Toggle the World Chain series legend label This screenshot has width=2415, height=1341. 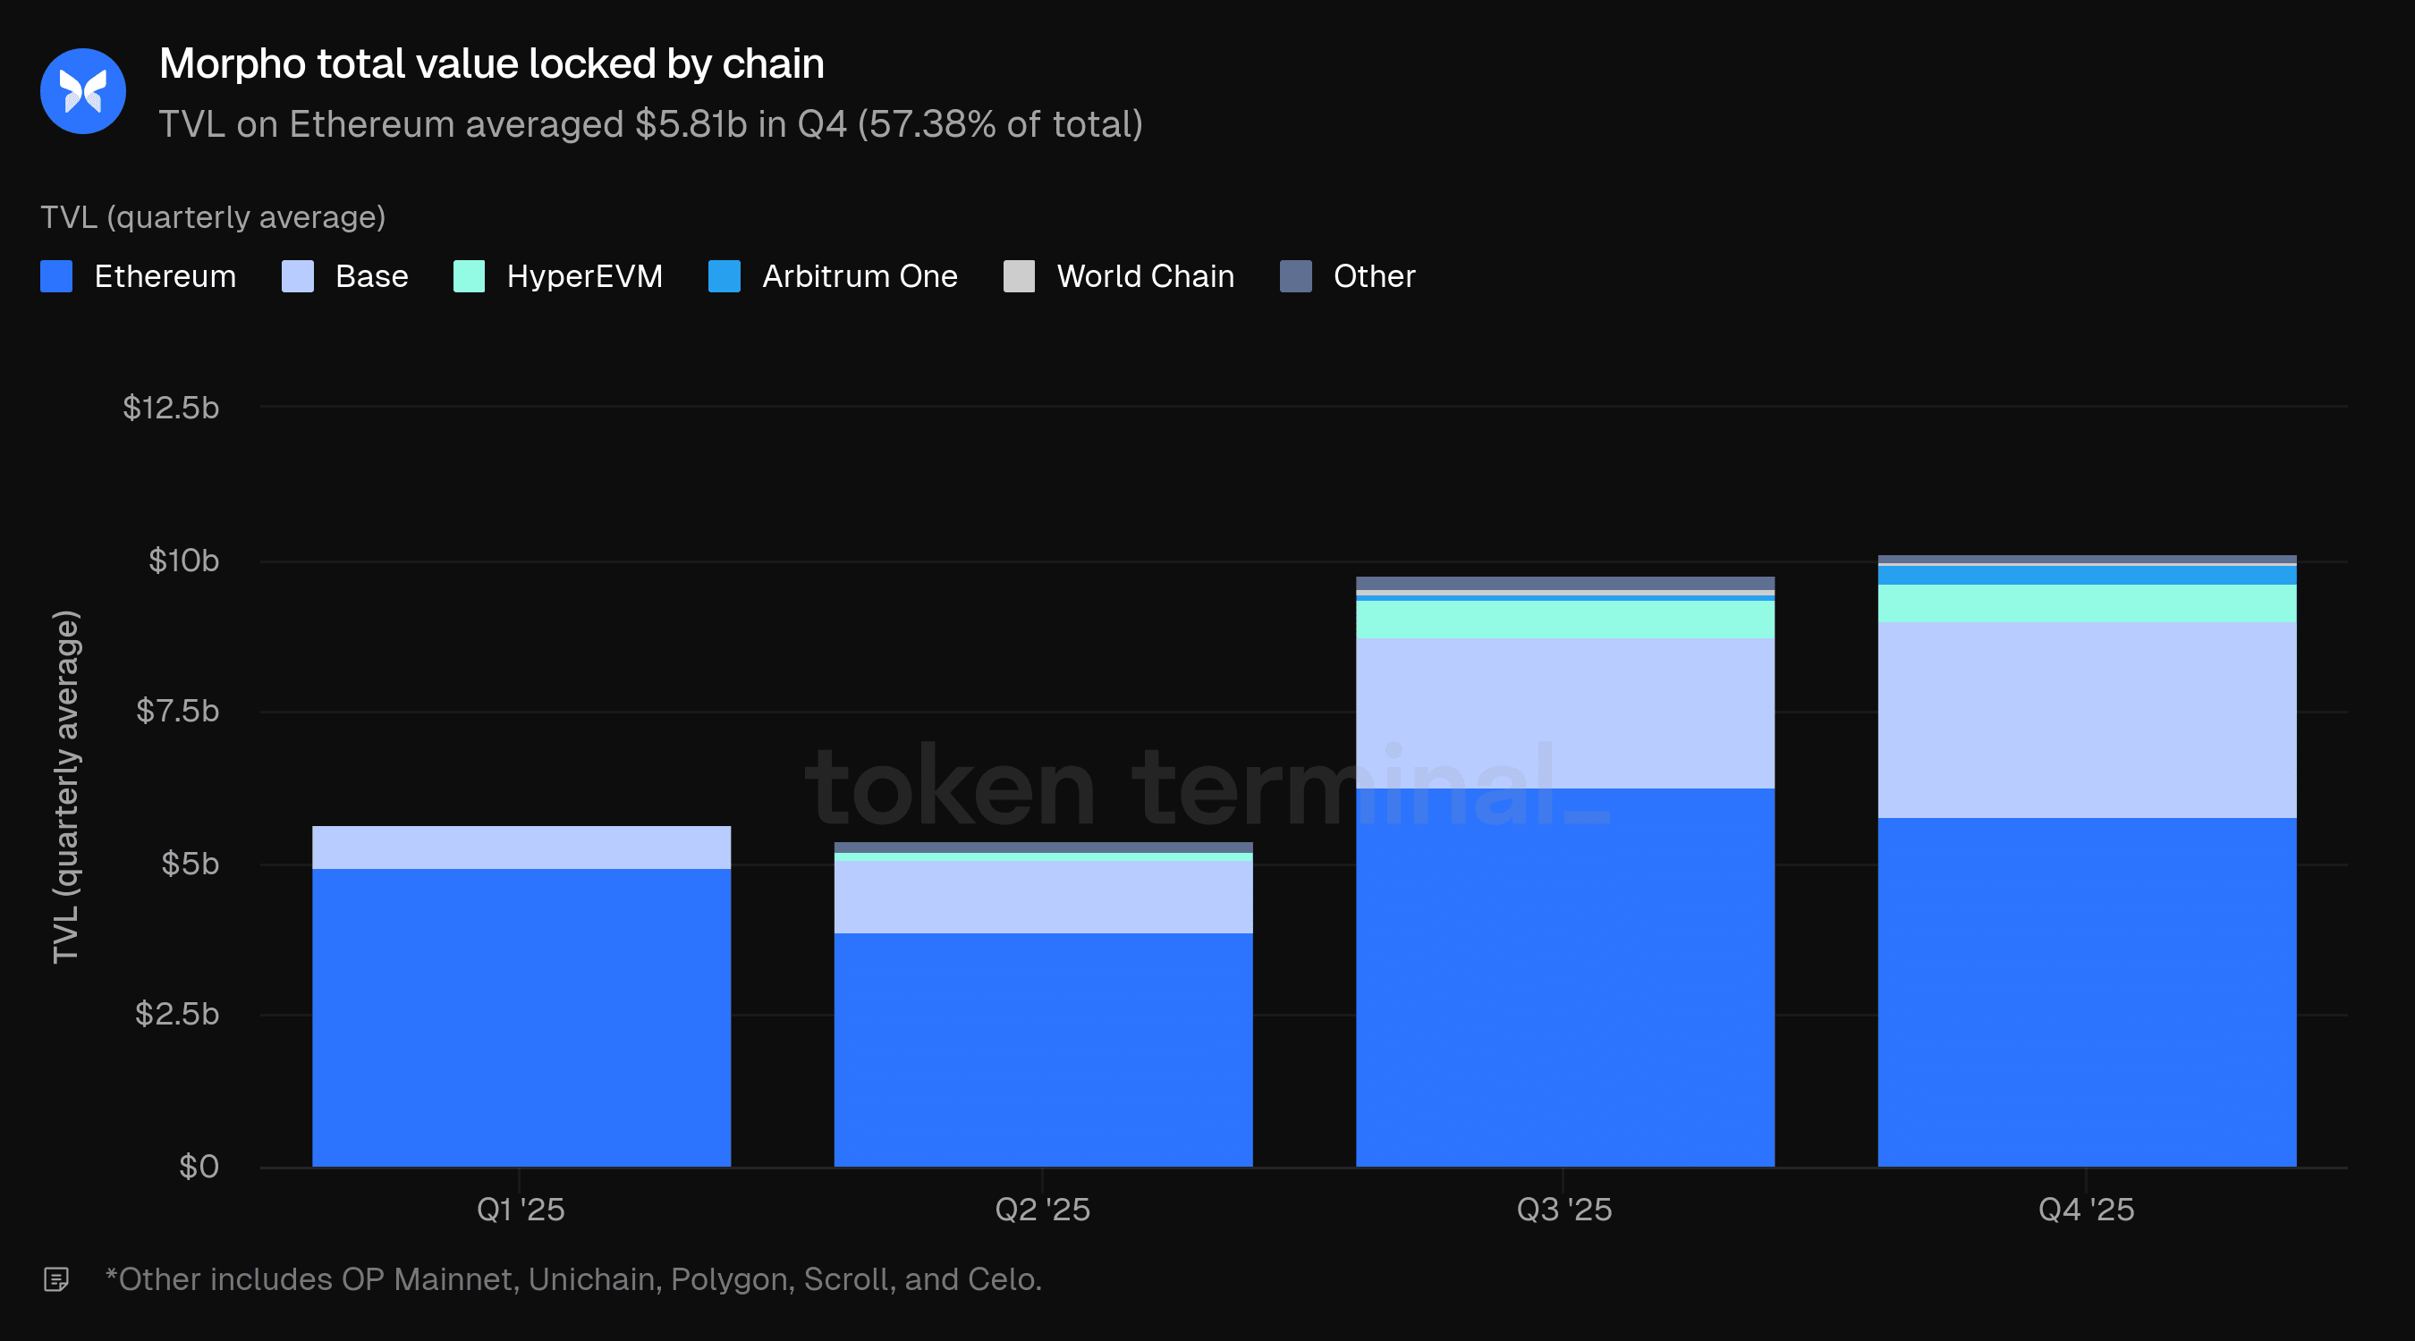pyautogui.click(x=1145, y=276)
